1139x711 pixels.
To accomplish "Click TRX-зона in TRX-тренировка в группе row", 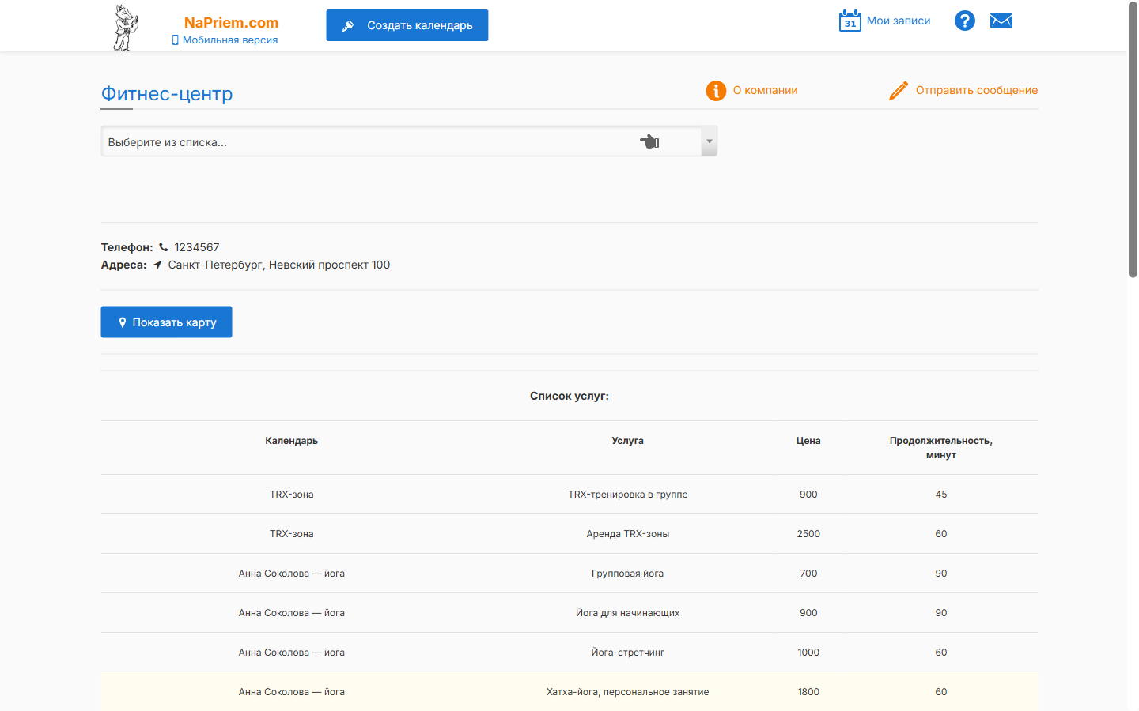I will click(292, 495).
